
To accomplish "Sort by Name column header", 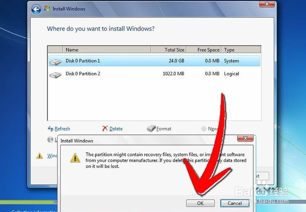I will (107, 50).
